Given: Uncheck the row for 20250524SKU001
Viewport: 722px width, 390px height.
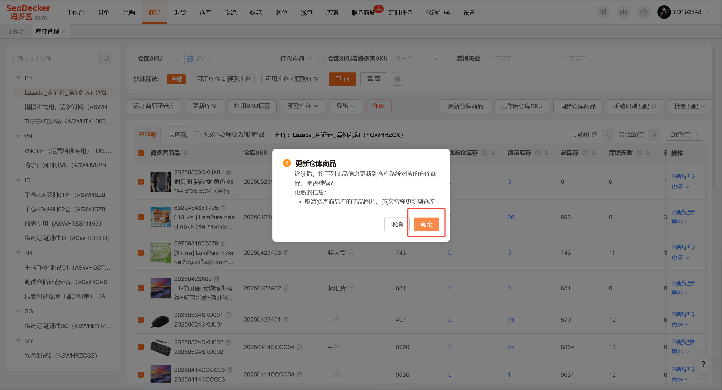Looking at the screenshot, I should 141,320.
